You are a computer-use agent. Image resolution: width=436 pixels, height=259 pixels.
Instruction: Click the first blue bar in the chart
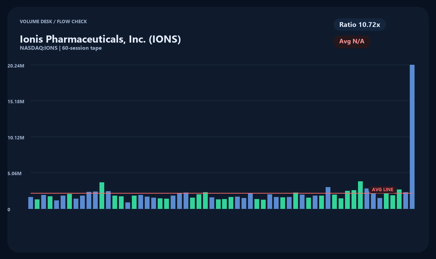click(31, 203)
